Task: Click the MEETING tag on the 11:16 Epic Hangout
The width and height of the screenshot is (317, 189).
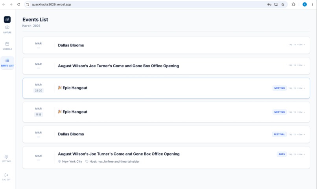Action: (x=279, y=112)
